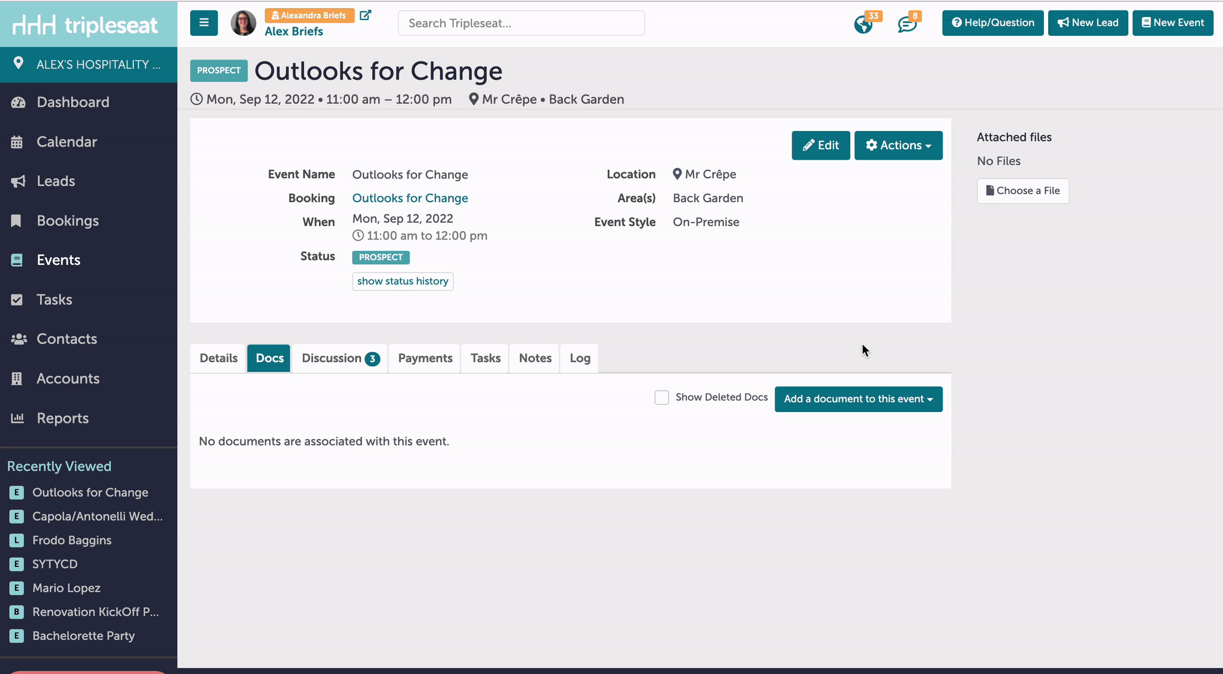
Task: Click the tripleseat logo
Action: pos(85,25)
